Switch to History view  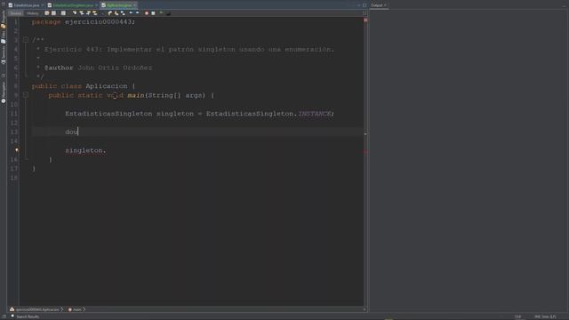click(33, 13)
